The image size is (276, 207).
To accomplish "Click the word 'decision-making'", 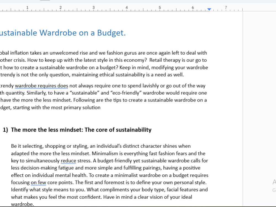I will (x=39, y=168).
